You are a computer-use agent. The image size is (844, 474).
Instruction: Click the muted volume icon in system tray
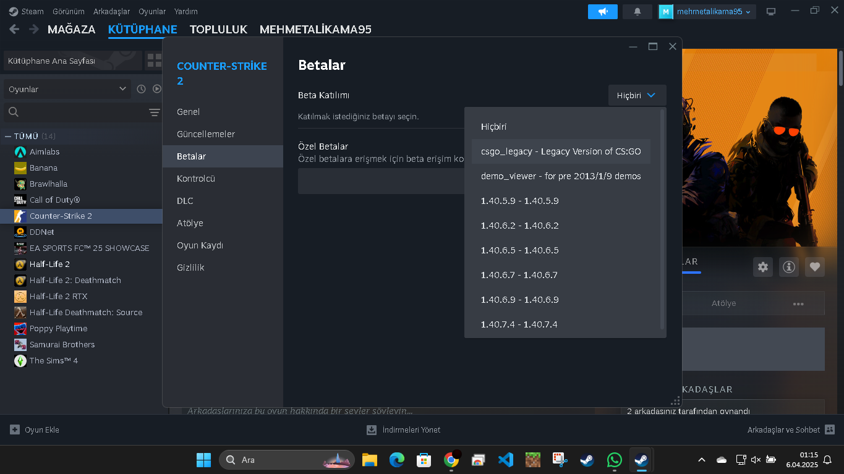(756, 460)
